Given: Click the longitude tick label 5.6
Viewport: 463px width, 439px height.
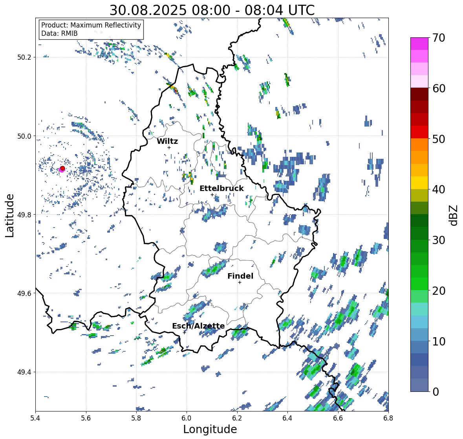Looking at the screenshot, I should [x=86, y=418].
